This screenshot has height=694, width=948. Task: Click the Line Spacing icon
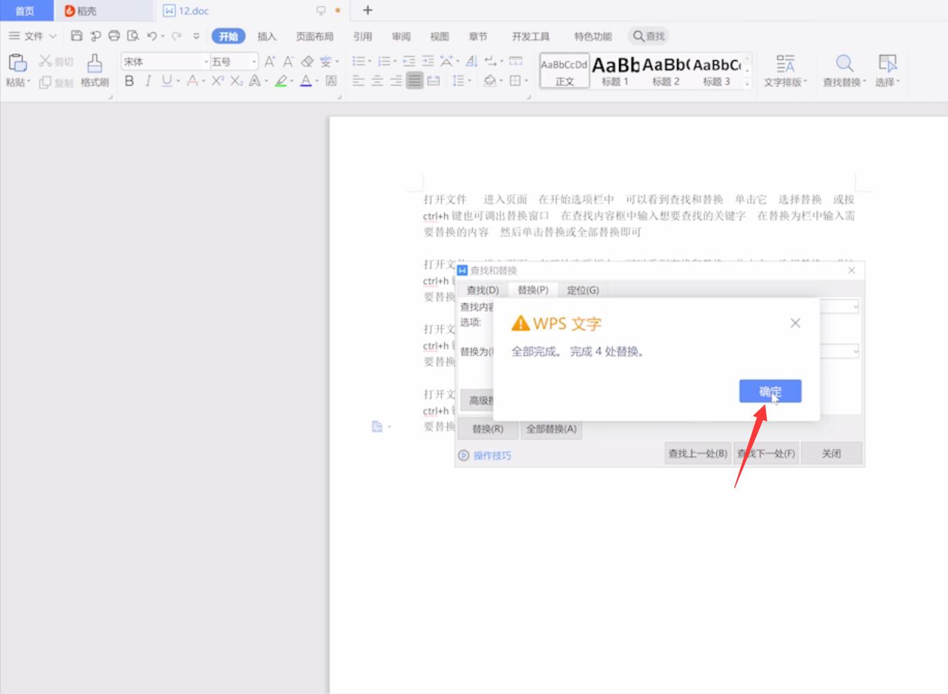(458, 81)
